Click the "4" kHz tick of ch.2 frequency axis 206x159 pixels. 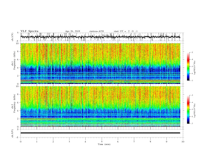tap(18, 111)
